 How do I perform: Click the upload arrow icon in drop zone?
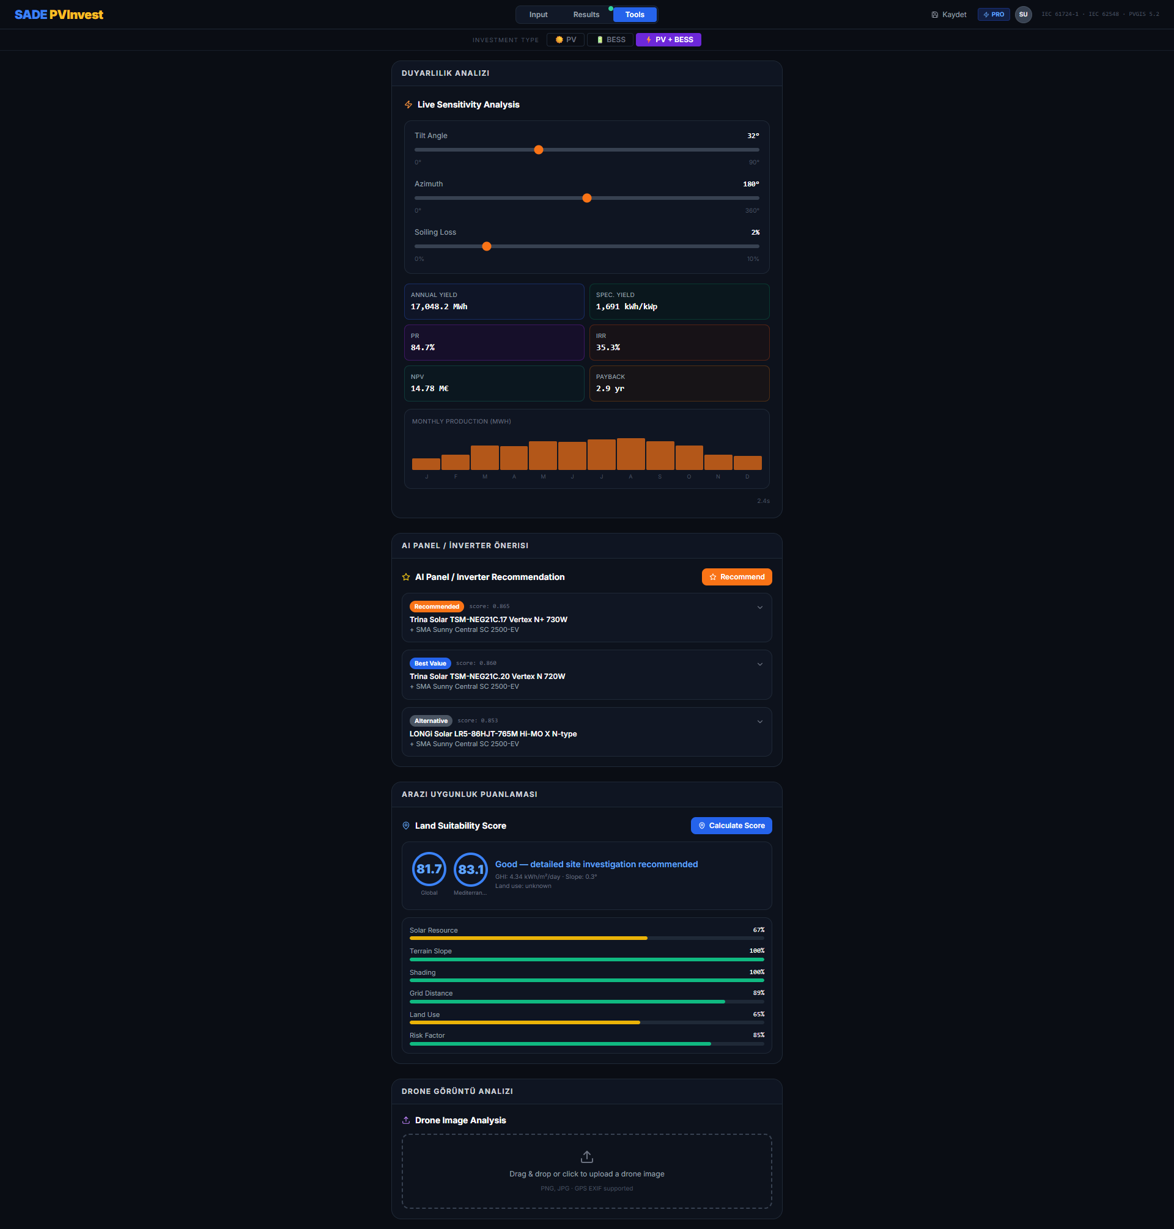[587, 1156]
